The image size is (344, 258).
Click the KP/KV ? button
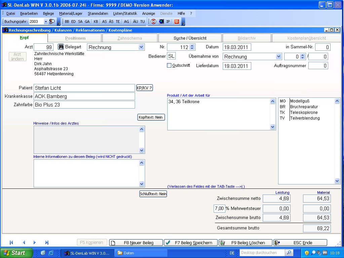tap(144, 88)
